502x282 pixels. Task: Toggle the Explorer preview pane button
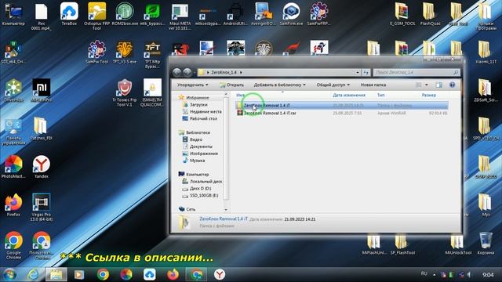point(438,85)
